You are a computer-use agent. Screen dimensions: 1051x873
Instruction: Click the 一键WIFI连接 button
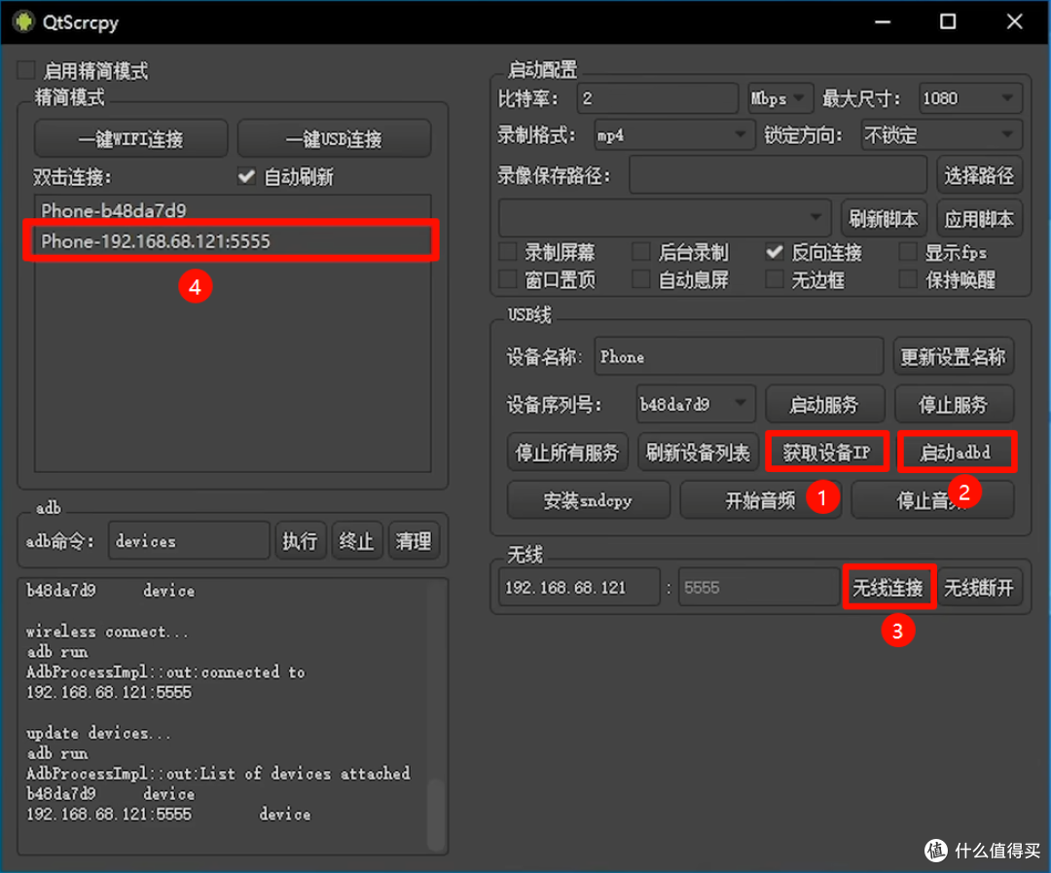pos(130,139)
